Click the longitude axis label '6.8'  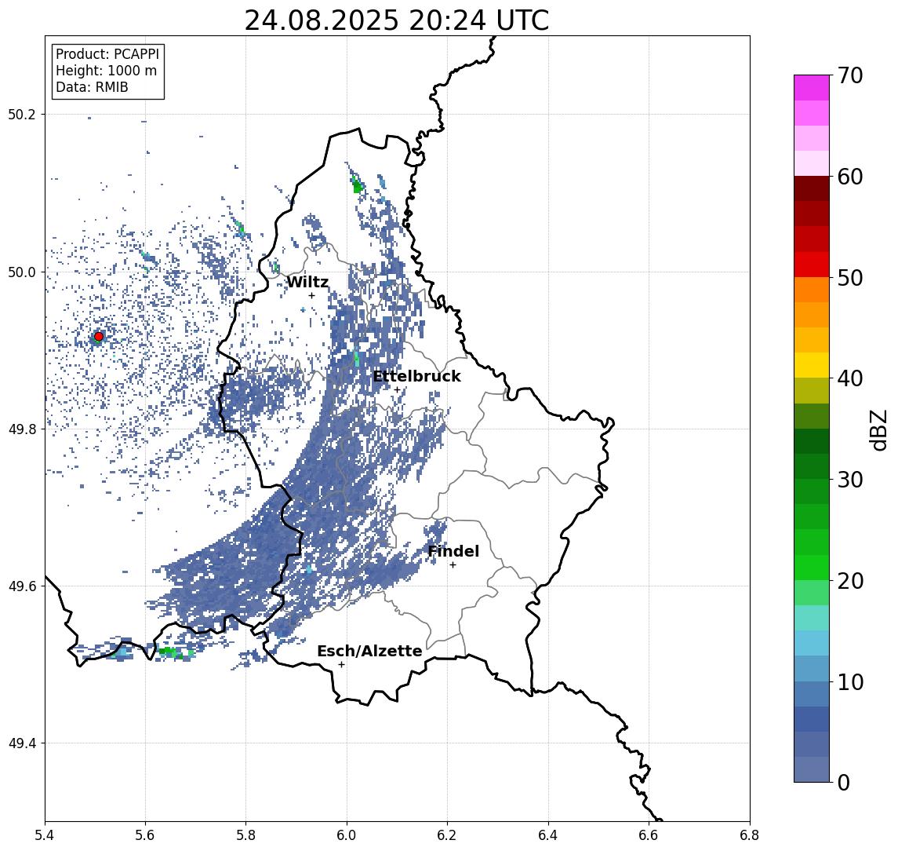pos(750,835)
